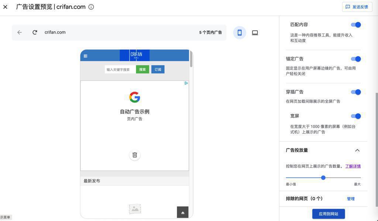This screenshot has width=378, height=221.
Task: Open the hamburger menu in site preview
Action: [85, 56]
